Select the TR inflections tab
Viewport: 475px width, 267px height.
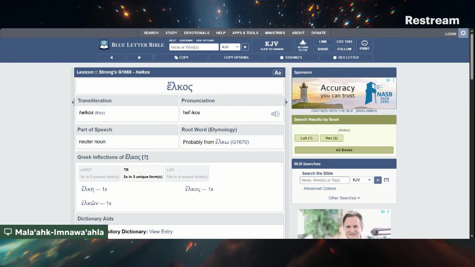pos(143,173)
